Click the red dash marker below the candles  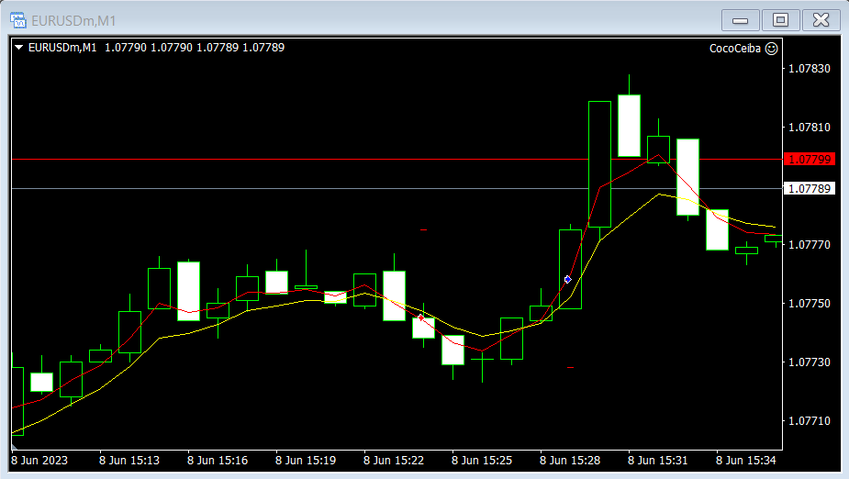[570, 367]
